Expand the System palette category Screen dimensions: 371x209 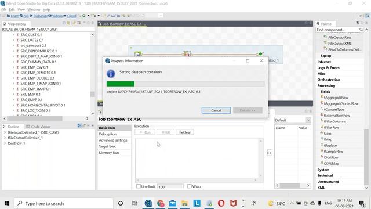coord(323,170)
